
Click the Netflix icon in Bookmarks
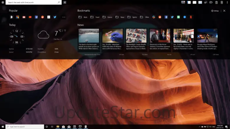[191, 17]
